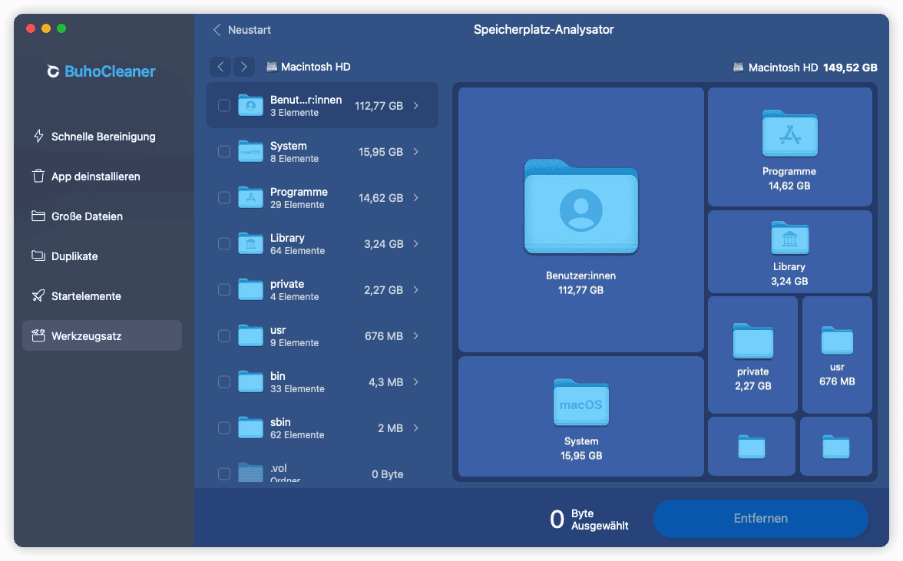Click the Library folder icon in list

coord(250,243)
